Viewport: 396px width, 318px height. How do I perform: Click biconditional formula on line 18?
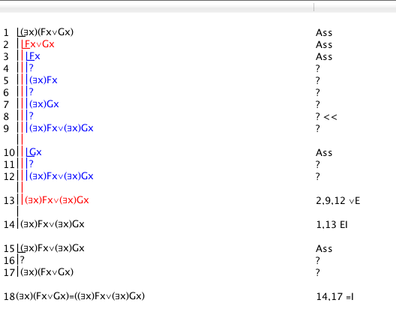(x=80, y=296)
